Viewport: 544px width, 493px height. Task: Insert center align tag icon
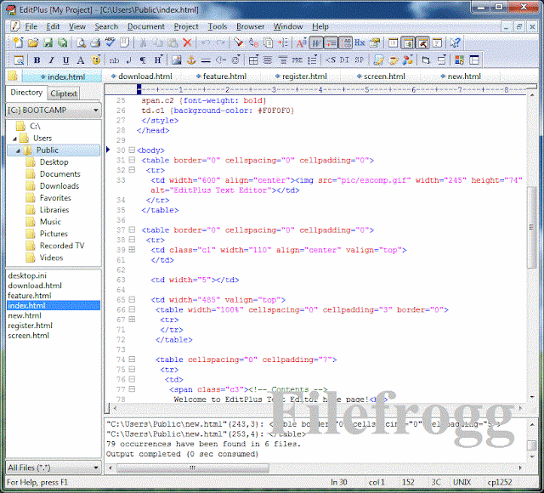point(268,60)
